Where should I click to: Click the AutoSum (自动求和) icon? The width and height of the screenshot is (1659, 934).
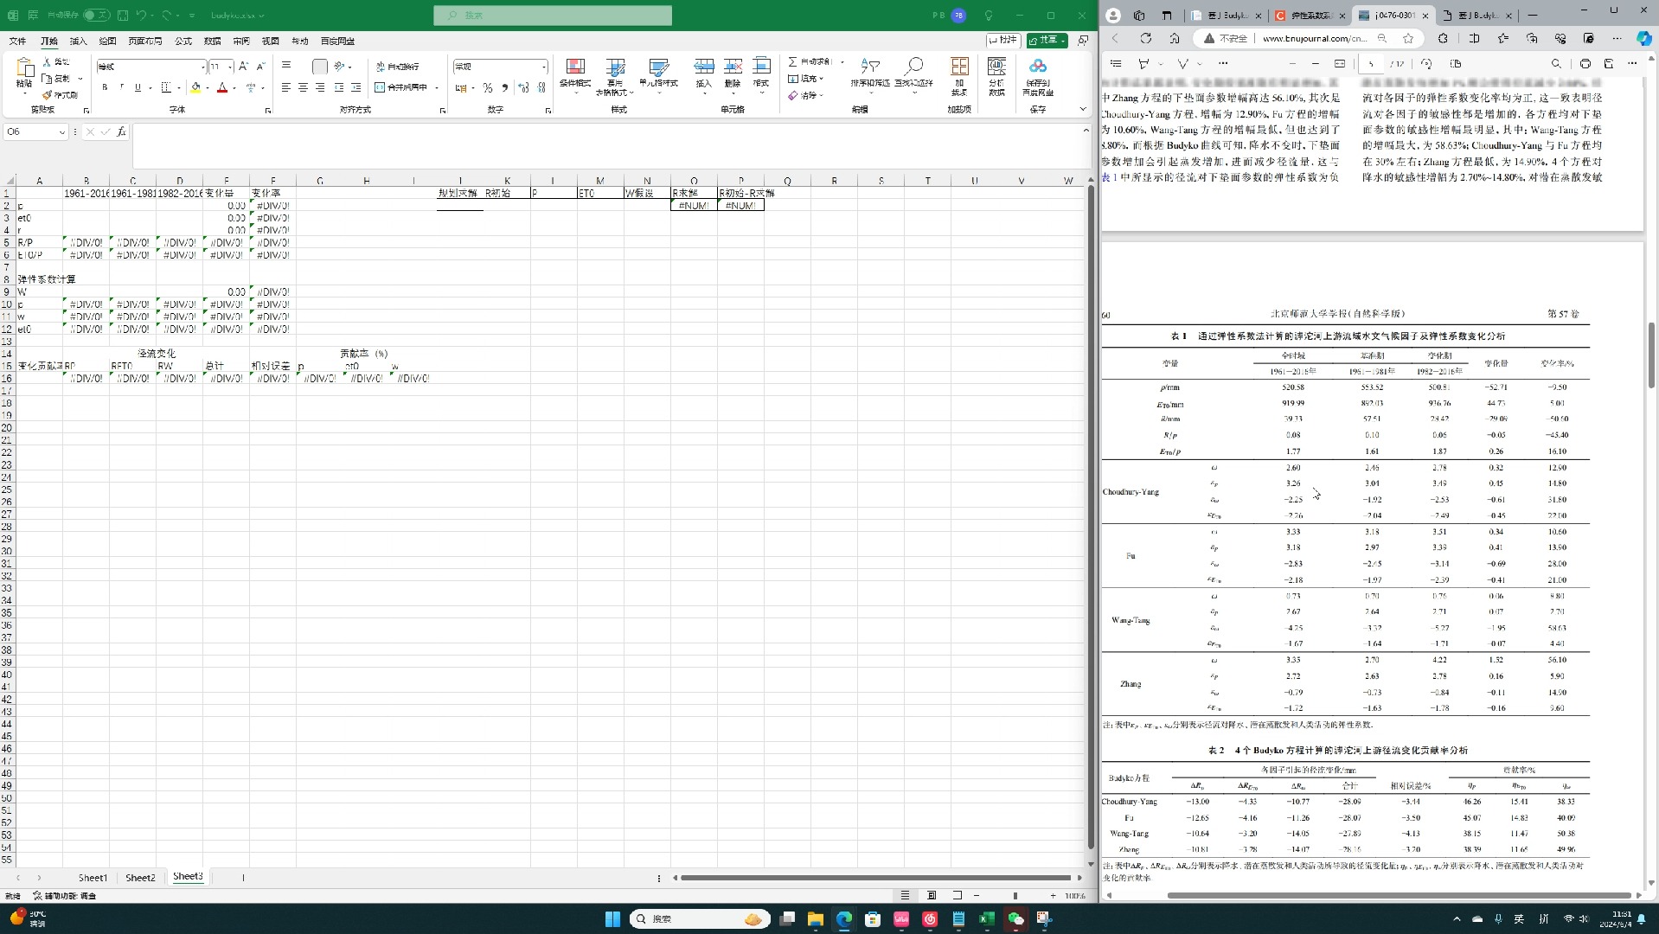[x=792, y=62]
